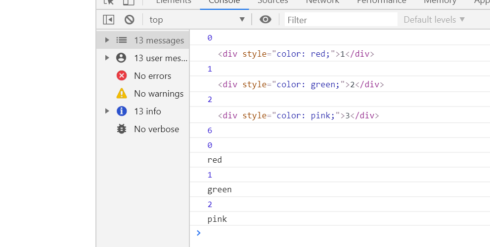Switch to the Network tab
This screenshot has width=490, height=247.
click(x=322, y=2)
